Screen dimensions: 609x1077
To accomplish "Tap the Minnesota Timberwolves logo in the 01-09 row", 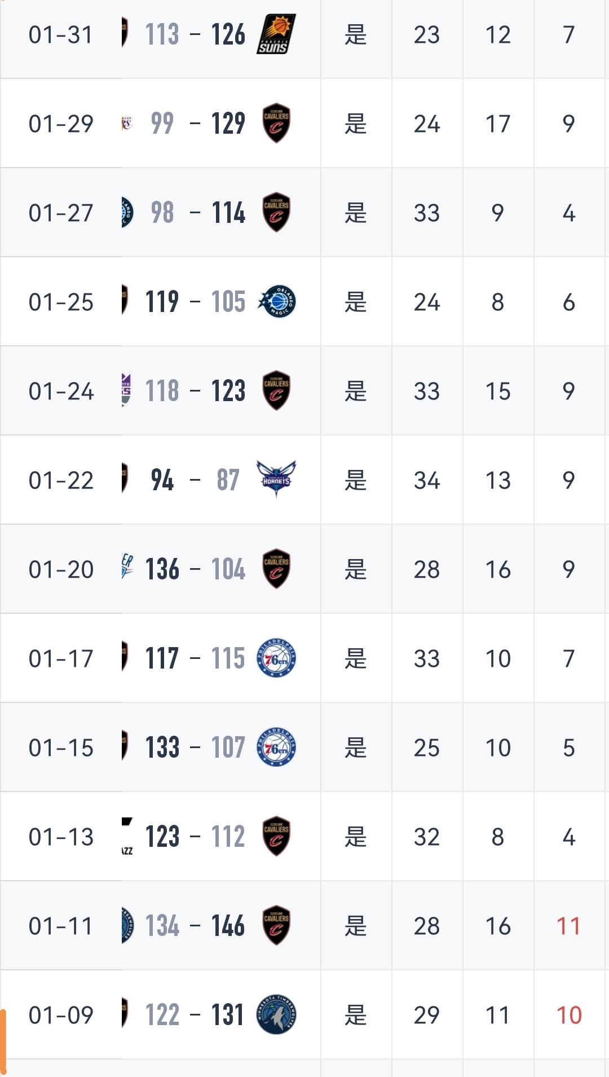I will tap(276, 1015).
